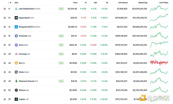Screen dimensions: 173x104
Task: Sort by the rank # column header
Action: point(10,3)
